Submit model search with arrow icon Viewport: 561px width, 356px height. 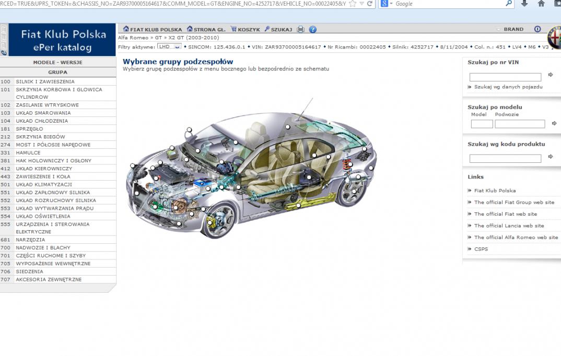[554, 123]
